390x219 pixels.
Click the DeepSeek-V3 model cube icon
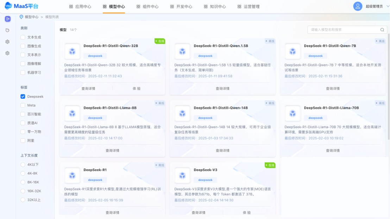[x=182, y=175]
